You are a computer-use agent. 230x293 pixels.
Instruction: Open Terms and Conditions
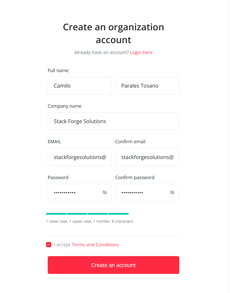95,245
